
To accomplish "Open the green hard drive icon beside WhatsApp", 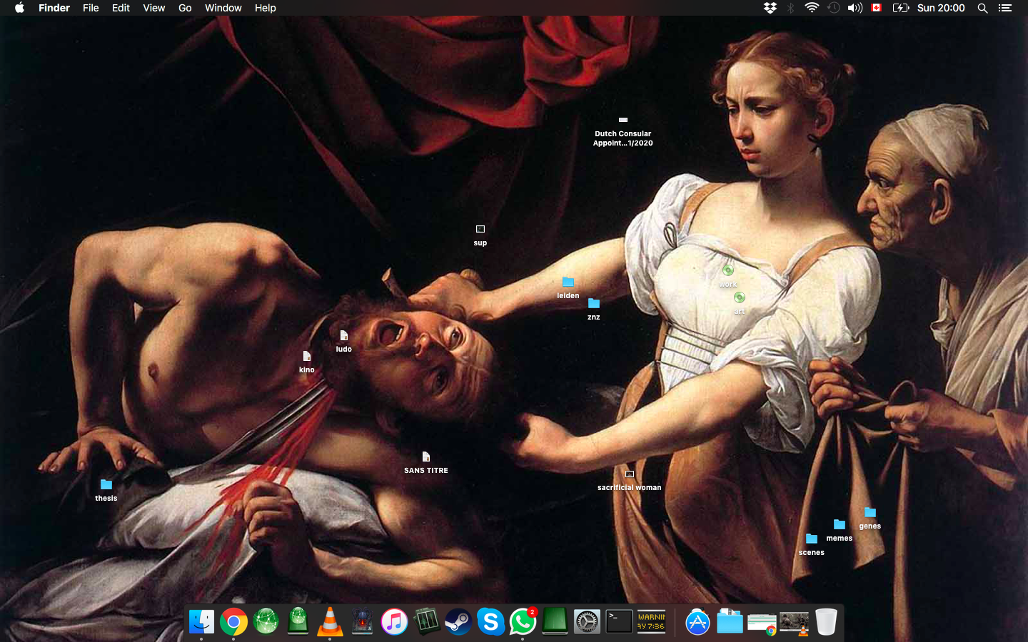I will (555, 622).
